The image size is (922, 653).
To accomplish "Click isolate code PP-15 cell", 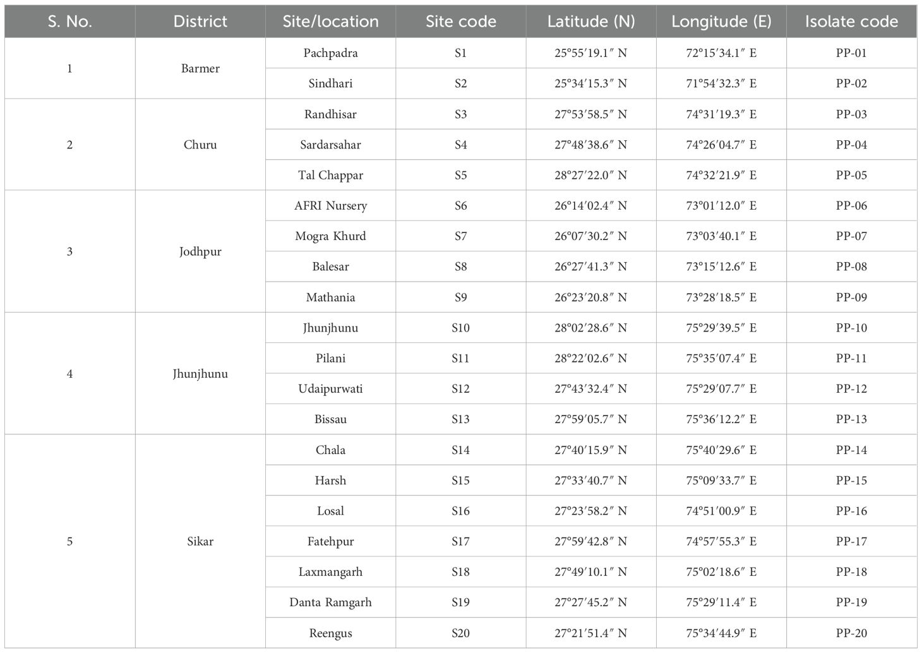I will tap(851, 480).
